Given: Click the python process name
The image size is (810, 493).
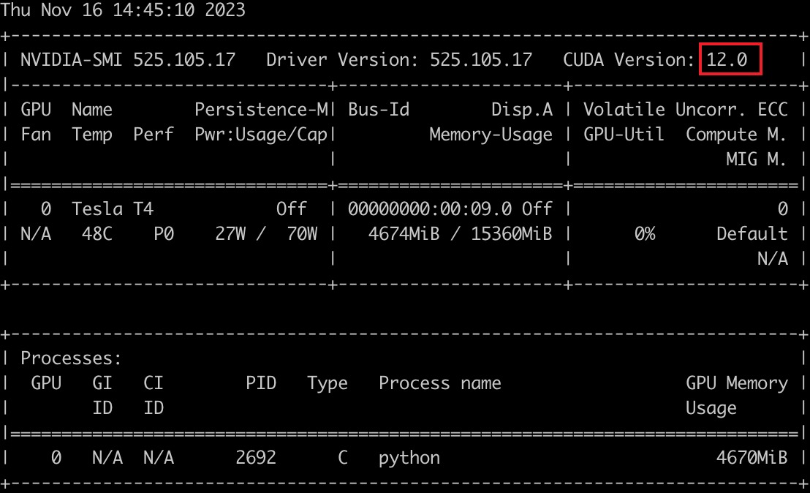Looking at the screenshot, I should coord(409,458).
